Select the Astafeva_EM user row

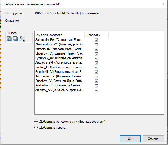click(59, 63)
